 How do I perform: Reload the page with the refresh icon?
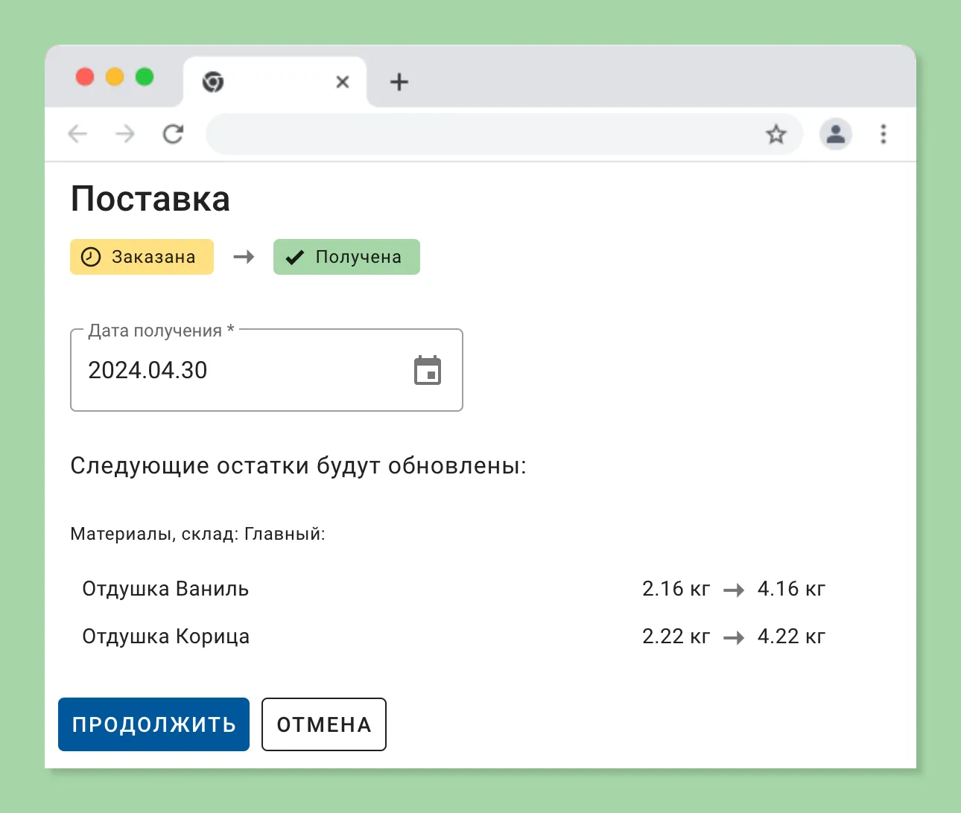point(173,134)
